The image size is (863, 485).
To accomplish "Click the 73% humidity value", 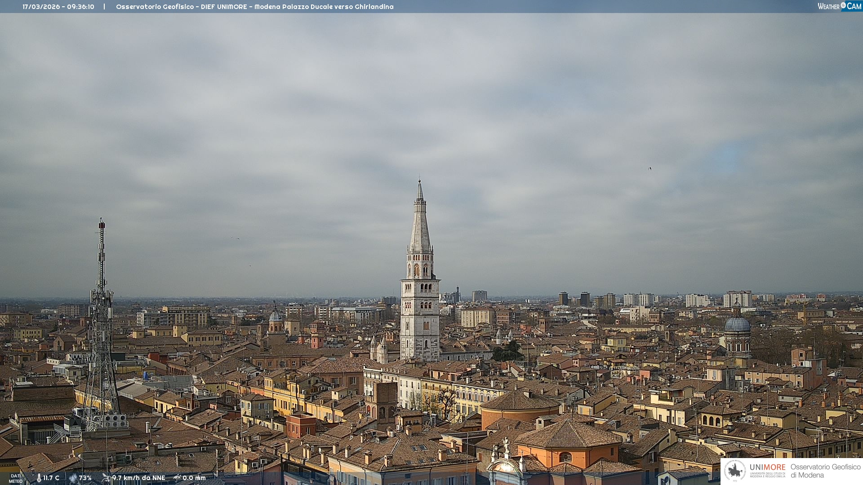I will 85,478.
